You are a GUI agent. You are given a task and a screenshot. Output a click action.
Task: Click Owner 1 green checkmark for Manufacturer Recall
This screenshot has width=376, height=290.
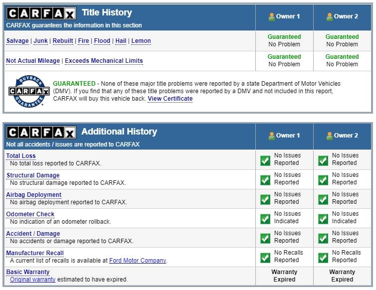[x=265, y=258]
